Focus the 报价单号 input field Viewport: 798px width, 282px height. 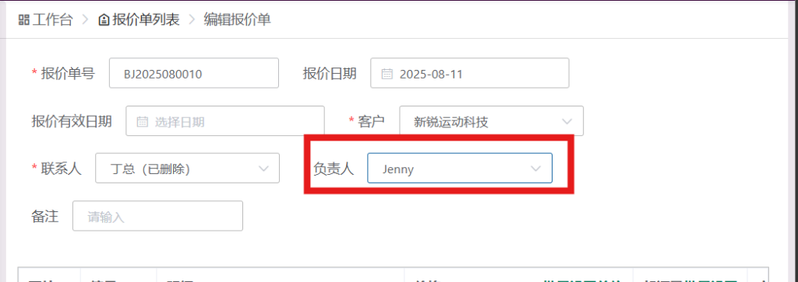[x=194, y=73]
